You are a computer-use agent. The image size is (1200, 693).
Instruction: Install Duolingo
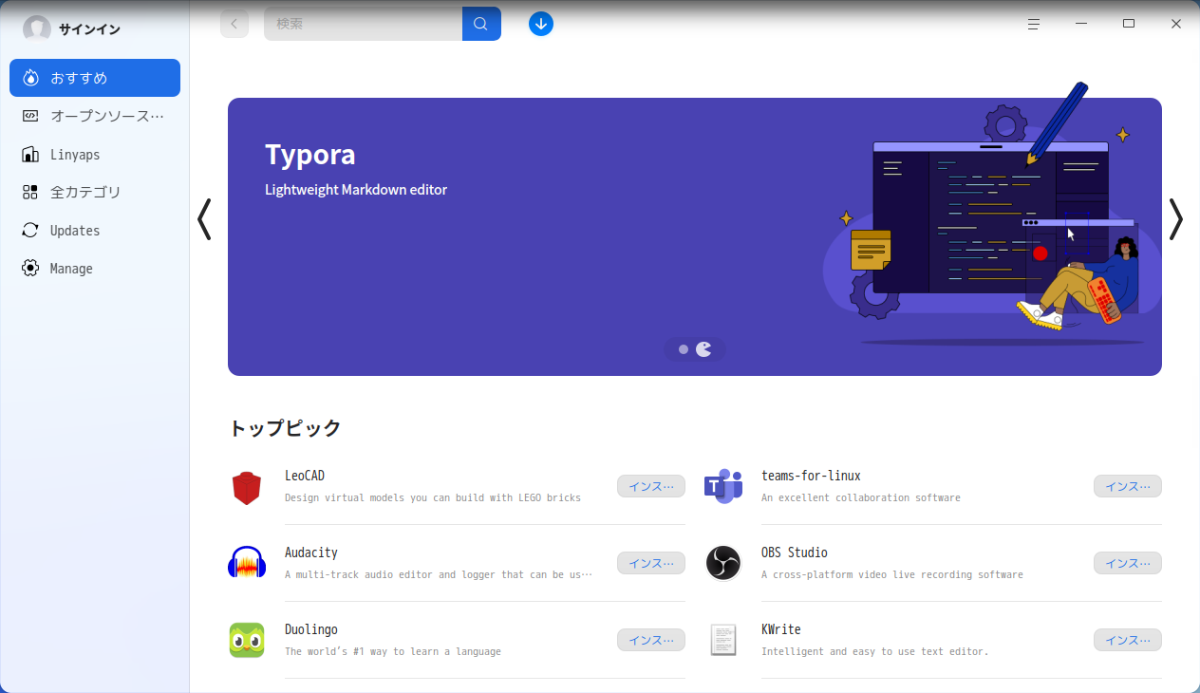(x=651, y=640)
